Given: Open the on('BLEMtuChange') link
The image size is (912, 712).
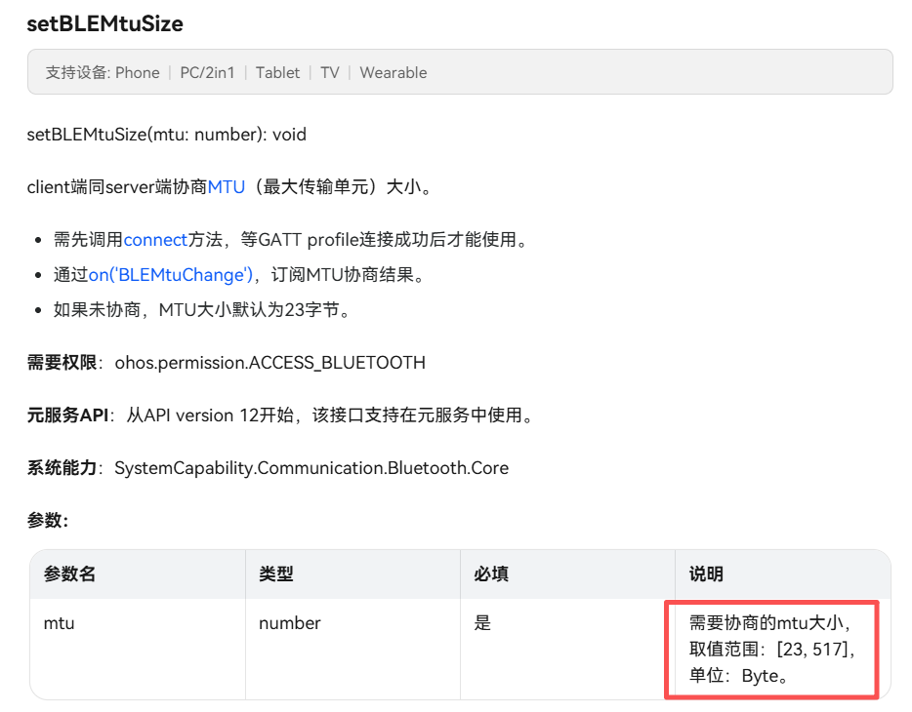Looking at the screenshot, I should coord(171,275).
